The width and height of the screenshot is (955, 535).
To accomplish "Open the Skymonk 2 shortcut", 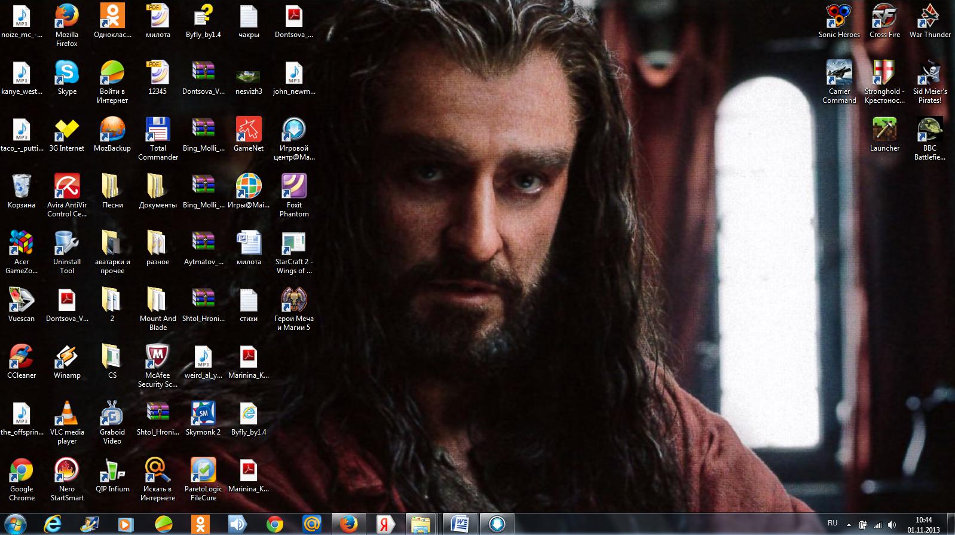I will click(x=203, y=418).
